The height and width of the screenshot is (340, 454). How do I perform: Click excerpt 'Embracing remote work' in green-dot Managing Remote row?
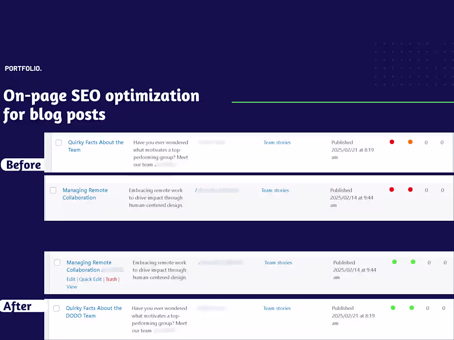click(160, 270)
